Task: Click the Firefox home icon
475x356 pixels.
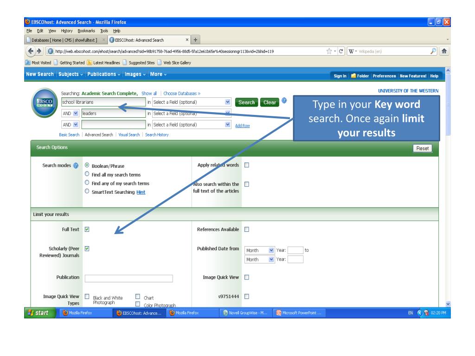Action: [x=444, y=51]
